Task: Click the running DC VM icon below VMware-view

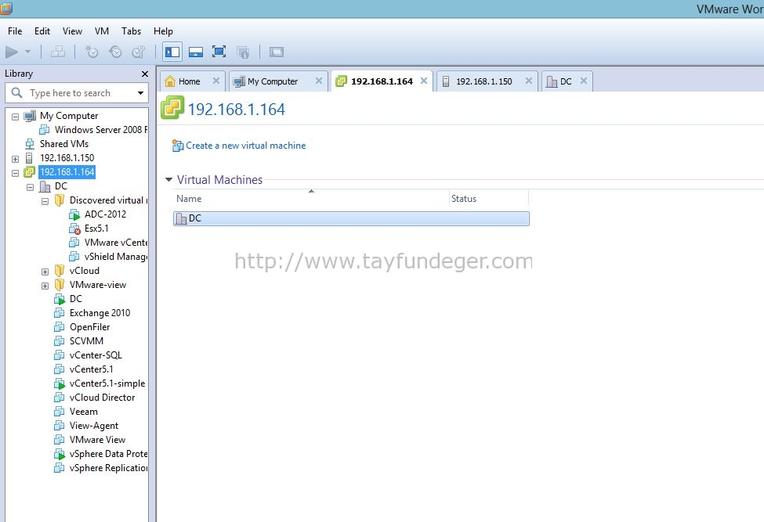Action: tap(60, 299)
